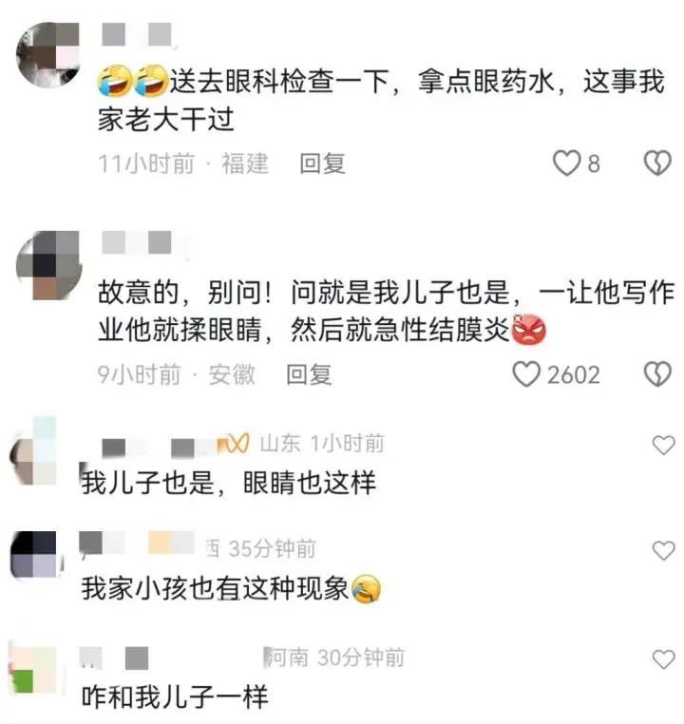Reply to the 9小时前 安徽 comment

(x=309, y=374)
